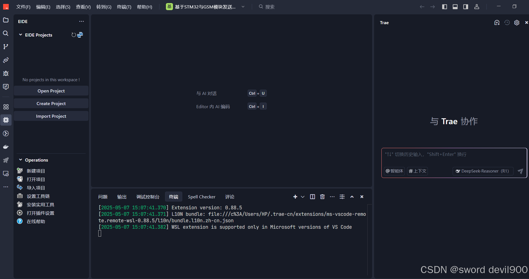Click the Create Project button

click(x=51, y=103)
